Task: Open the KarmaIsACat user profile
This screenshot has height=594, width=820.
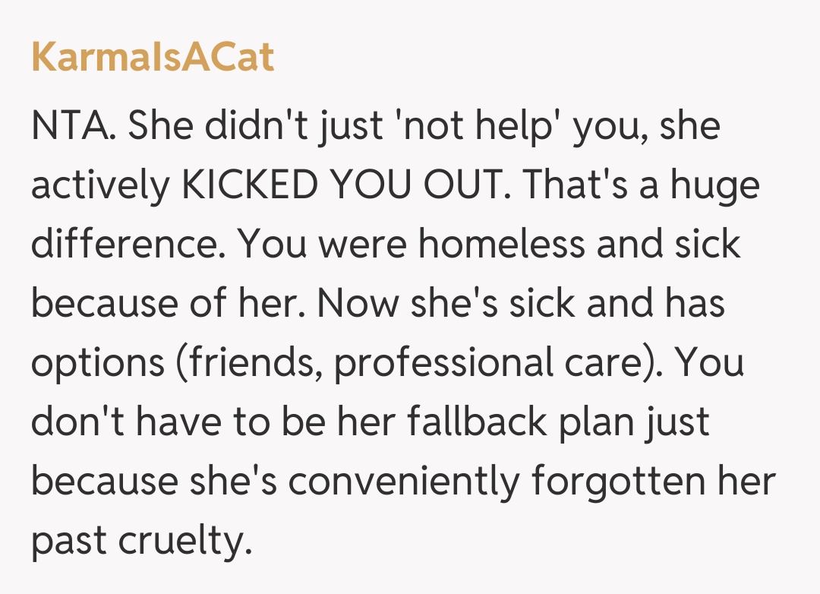Action: coord(153,57)
